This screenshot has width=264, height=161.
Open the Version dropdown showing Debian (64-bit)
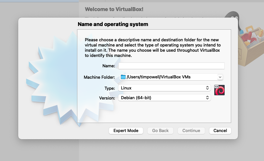point(165,98)
